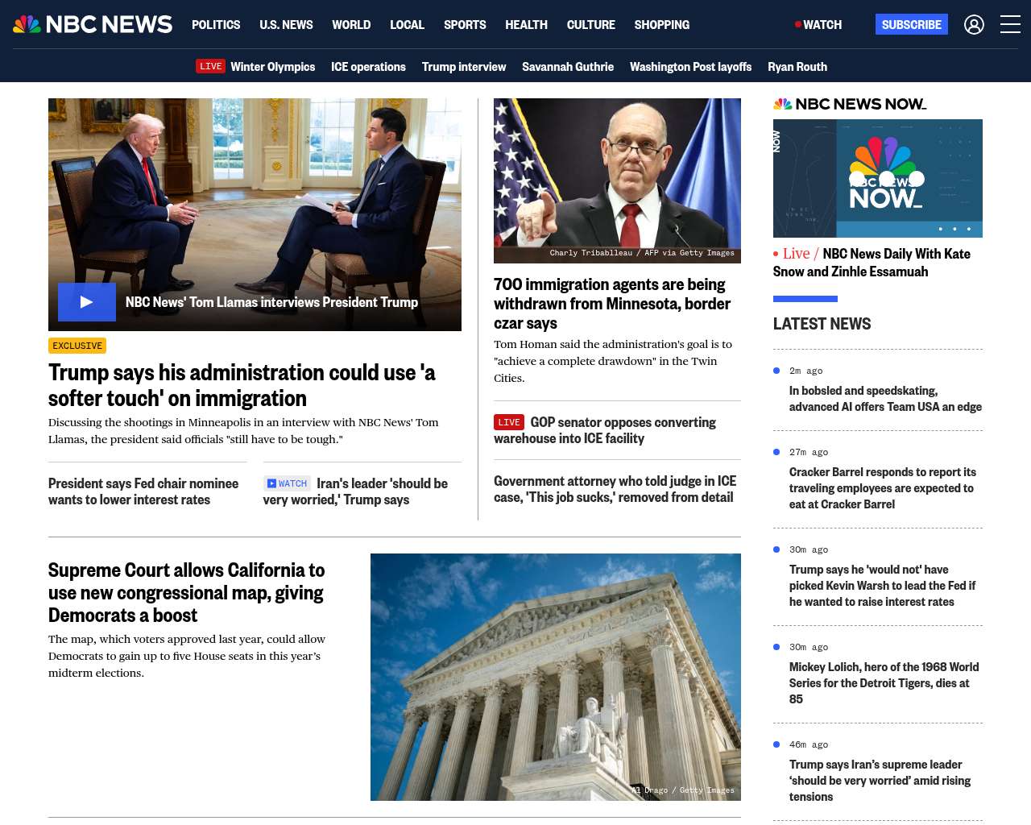Open the Politics menu item
The image size is (1031, 825).
(216, 24)
